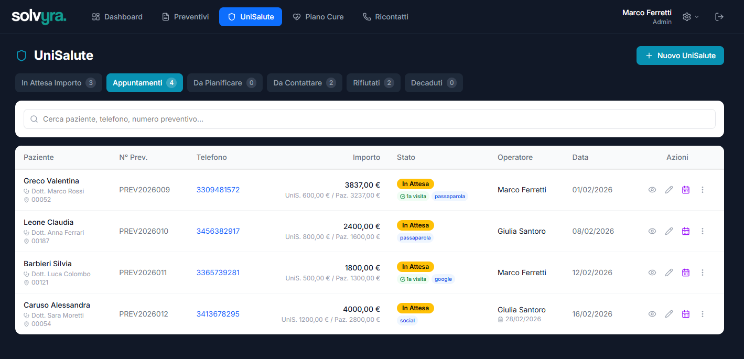View Caruso Alessandra with the eye icon
The width and height of the screenshot is (744, 359).
tap(652, 314)
